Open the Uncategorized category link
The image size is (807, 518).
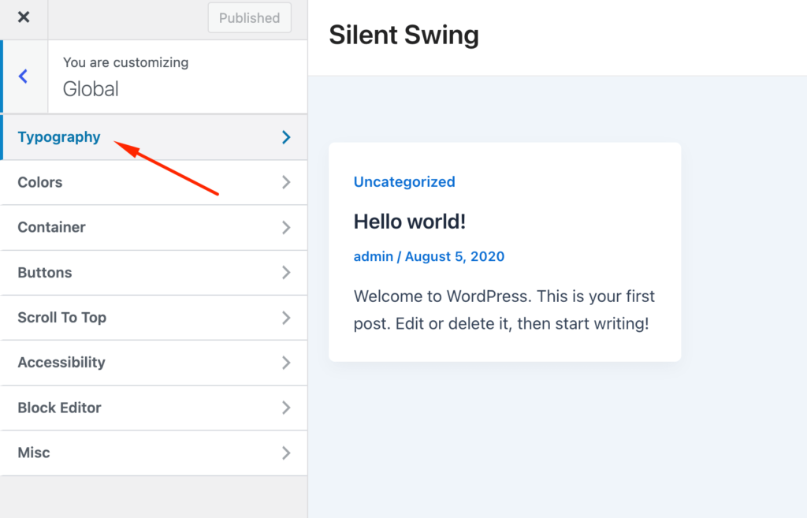pyautogui.click(x=404, y=182)
